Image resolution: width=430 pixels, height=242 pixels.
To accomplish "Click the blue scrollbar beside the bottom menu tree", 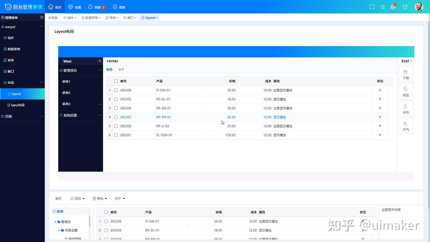I will click(x=90, y=222).
